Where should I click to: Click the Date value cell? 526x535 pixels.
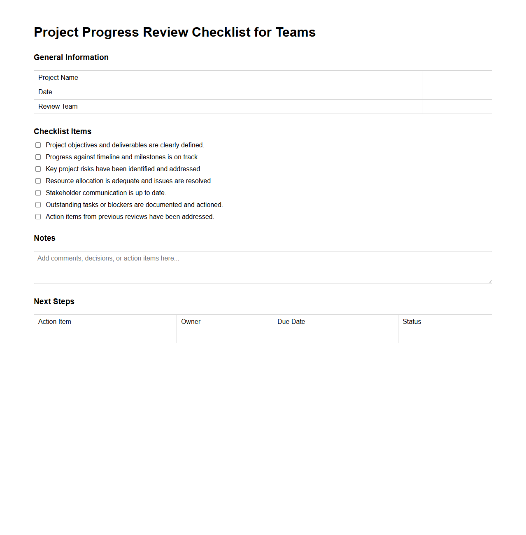[457, 92]
